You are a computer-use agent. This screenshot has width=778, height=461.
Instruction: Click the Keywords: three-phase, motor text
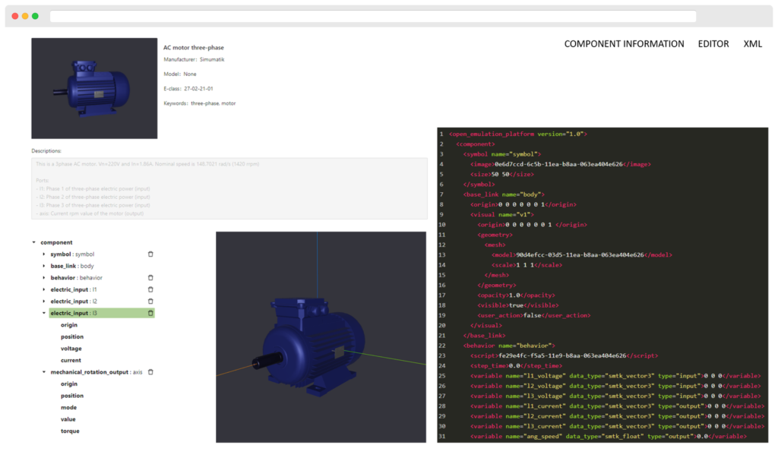[x=200, y=103]
